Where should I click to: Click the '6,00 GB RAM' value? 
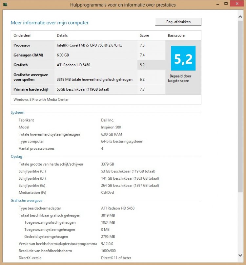coord(112,134)
